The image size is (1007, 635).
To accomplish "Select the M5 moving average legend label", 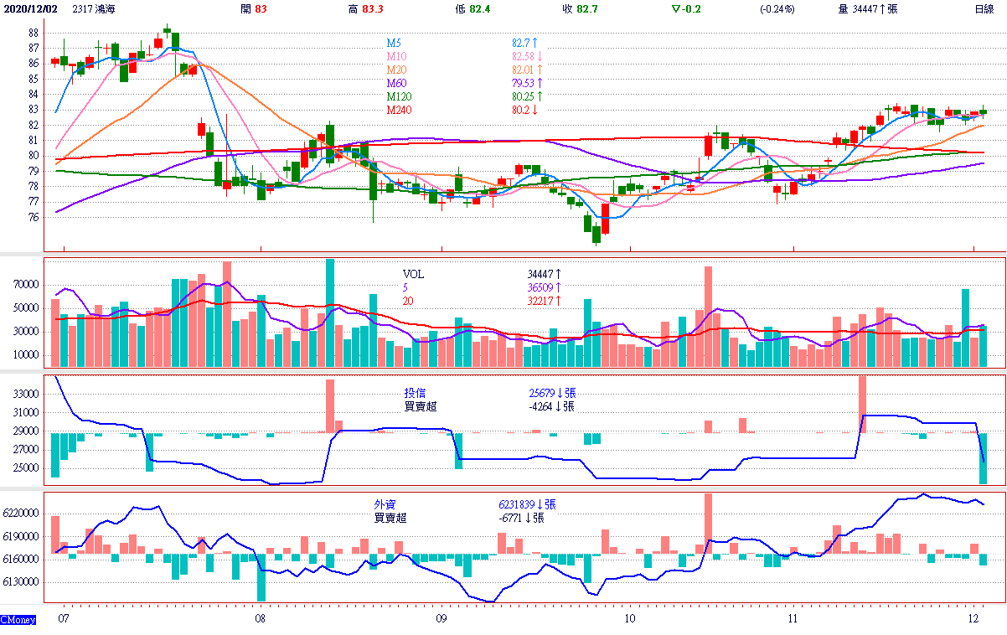I will click(x=394, y=42).
